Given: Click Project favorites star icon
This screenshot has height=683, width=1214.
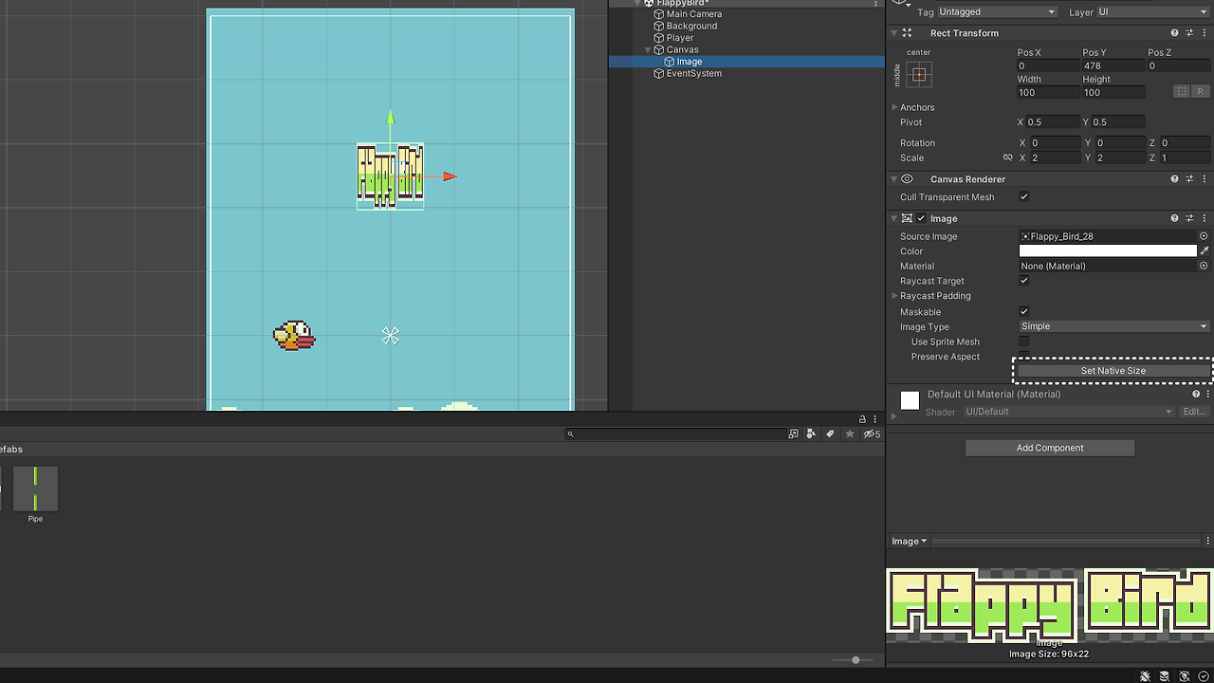Looking at the screenshot, I should click(x=850, y=434).
